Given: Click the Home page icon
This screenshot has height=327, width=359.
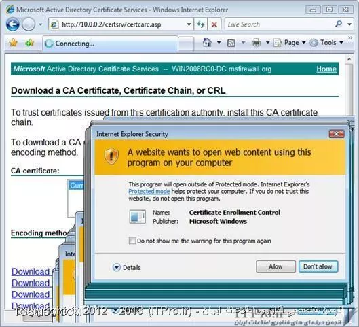Looking at the screenshot, I should click(x=207, y=43).
